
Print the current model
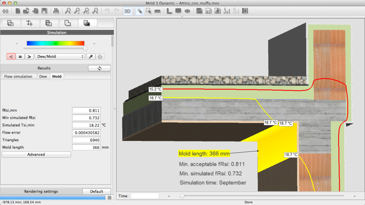pos(56,11)
